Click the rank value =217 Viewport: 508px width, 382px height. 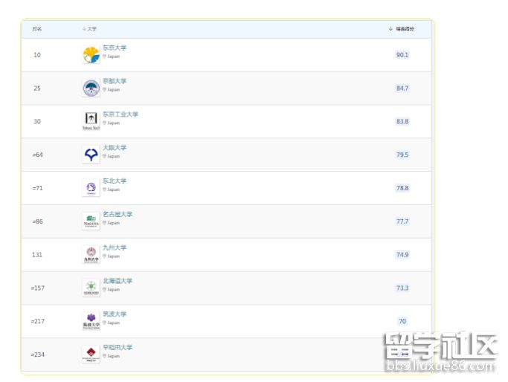tap(38, 321)
